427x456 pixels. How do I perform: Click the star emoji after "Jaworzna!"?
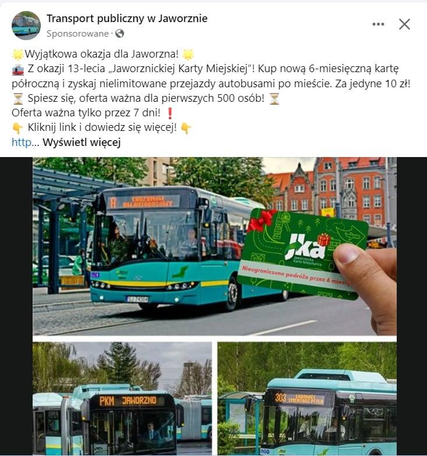point(188,55)
